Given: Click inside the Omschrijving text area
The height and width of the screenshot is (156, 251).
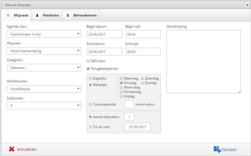Looking at the screenshot, I should (x=203, y=62).
